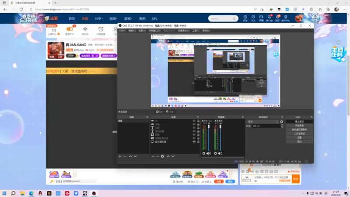Hide the display capture source via eye icon
The height and width of the screenshot is (197, 350).
(x=194, y=141)
